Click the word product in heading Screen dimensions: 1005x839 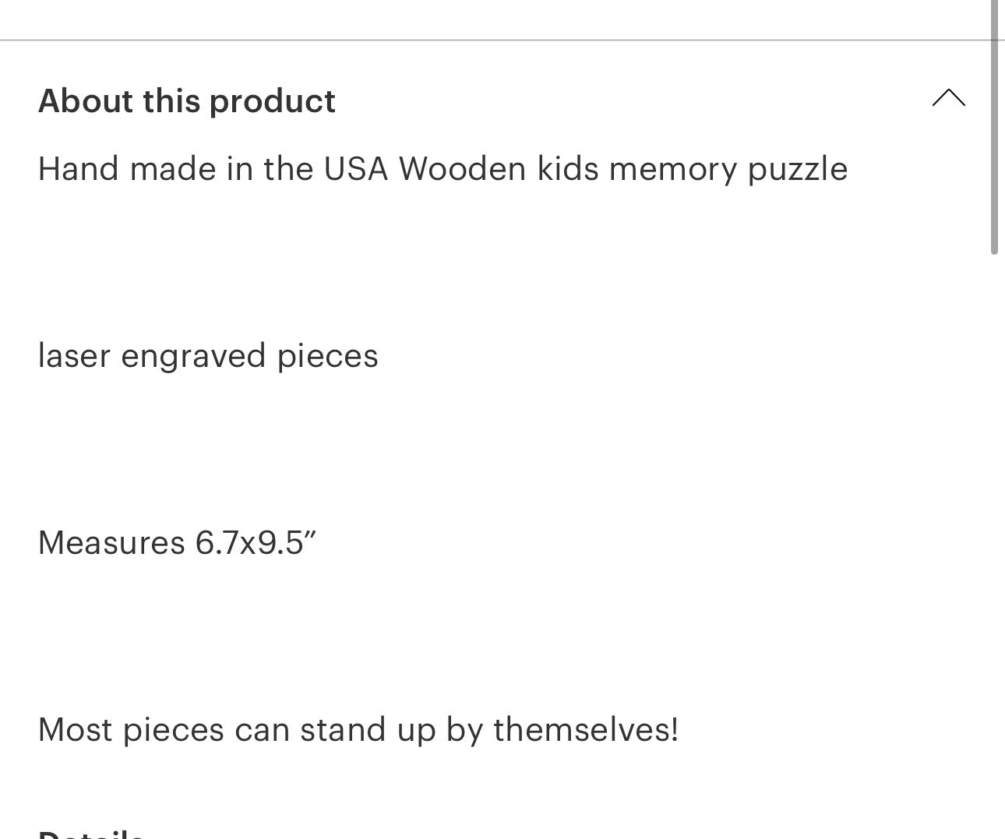(x=272, y=101)
